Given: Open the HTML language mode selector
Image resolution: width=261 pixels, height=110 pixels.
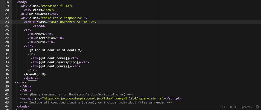Looking at the screenshot, I should [x=233, y=107].
